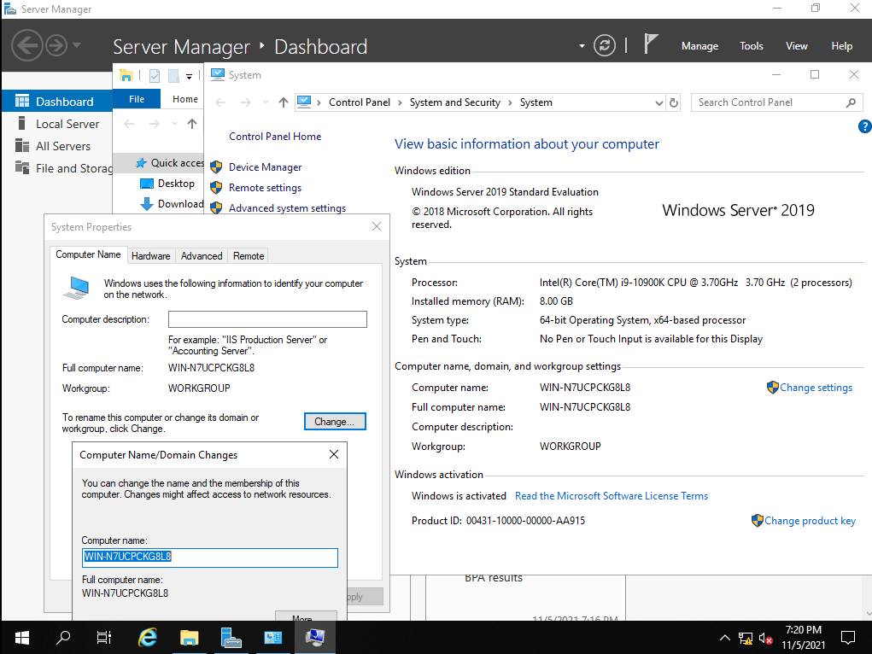Close the Computer Name/Domain Changes dialog
The width and height of the screenshot is (872, 654).
334,454
